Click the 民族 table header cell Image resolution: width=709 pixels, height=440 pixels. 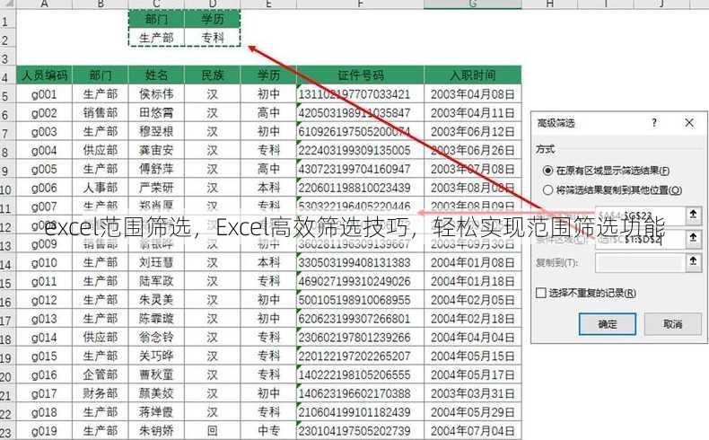(x=213, y=75)
